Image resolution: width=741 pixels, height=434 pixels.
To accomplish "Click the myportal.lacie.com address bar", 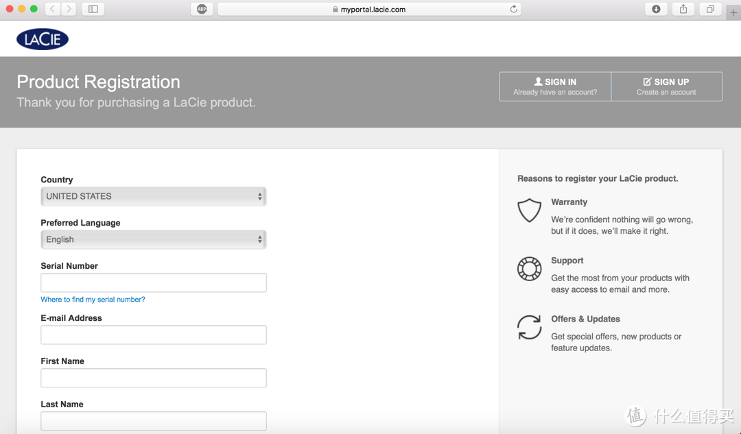I will tap(369, 9).
